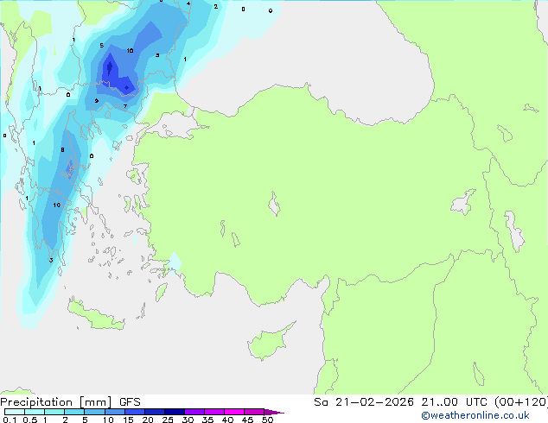
Task: Open the weatheronline.co.uk copyright link
Action: click(x=475, y=415)
